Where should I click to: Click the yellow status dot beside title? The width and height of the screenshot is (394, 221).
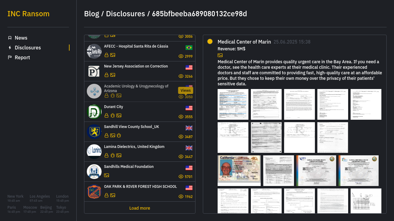click(x=210, y=41)
